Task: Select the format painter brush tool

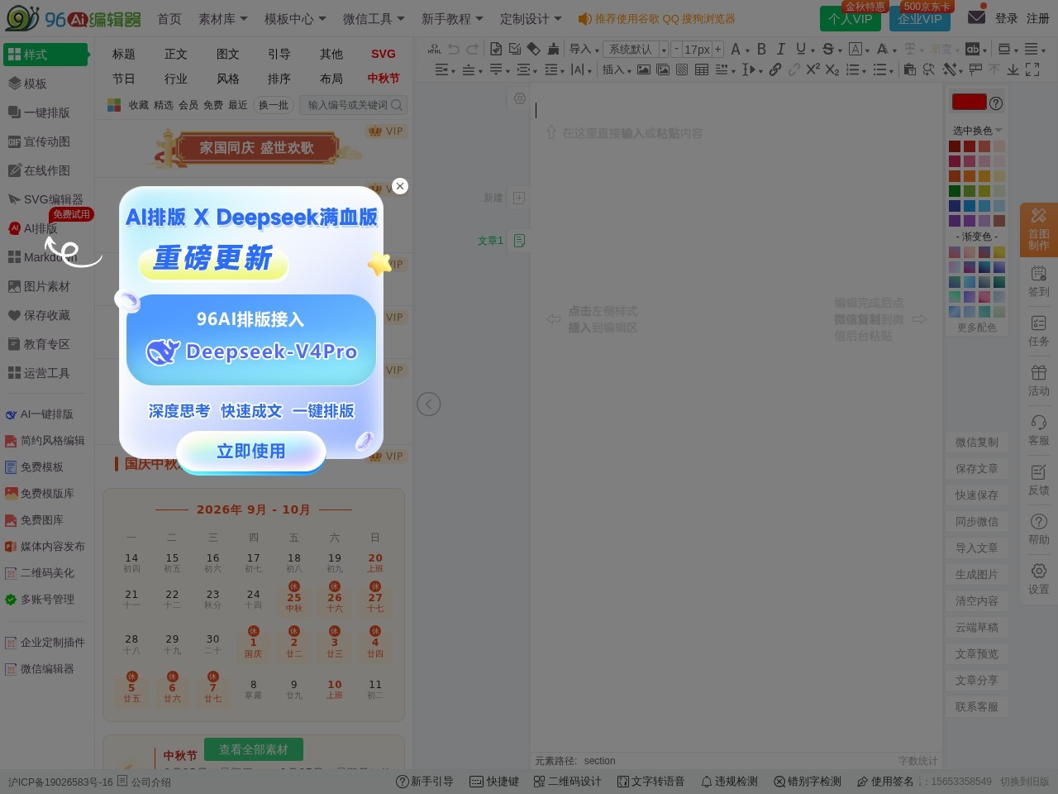Action: pos(554,49)
